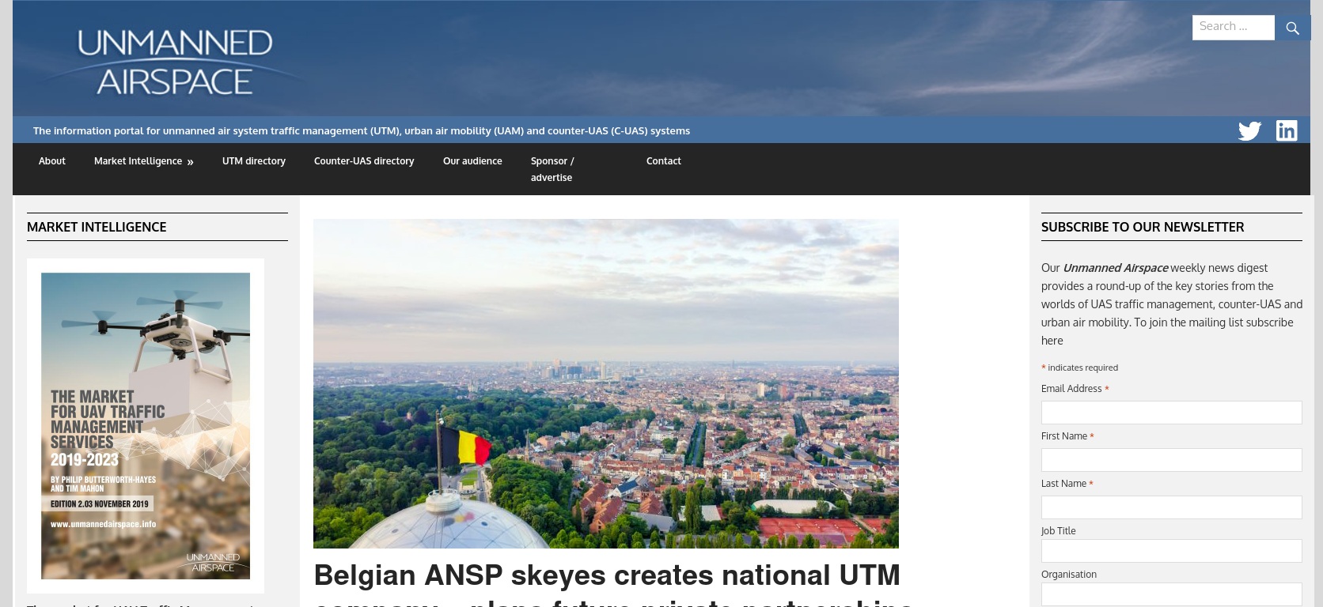The width and height of the screenshot is (1323, 607).
Task: Open the UAV Traffic Management report cover
Action: (x=146, y=426)
